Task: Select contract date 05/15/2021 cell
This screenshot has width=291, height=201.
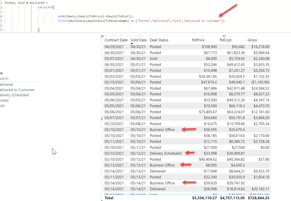Action: tap(114, 153)
